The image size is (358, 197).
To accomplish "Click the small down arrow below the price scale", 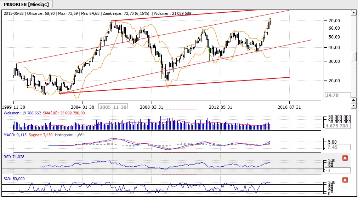I will (x=353, y=106).
